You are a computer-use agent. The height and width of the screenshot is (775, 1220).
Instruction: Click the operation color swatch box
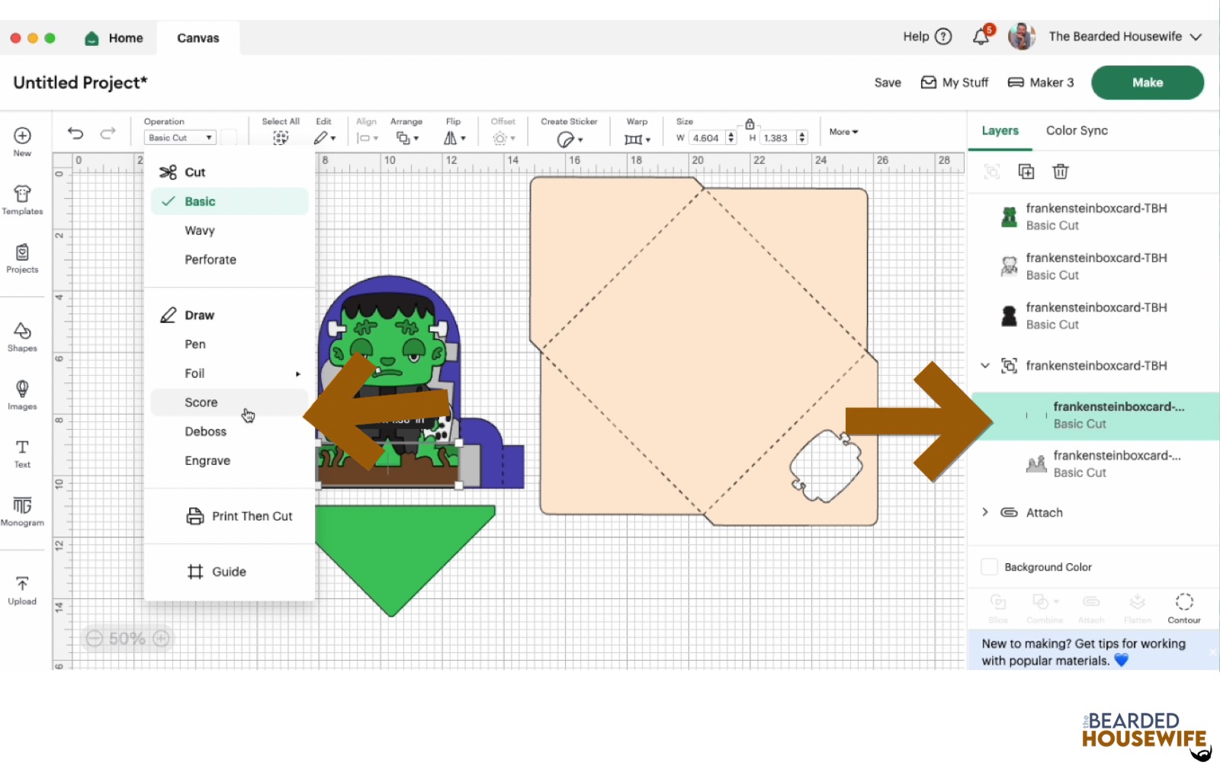point(229,138)
